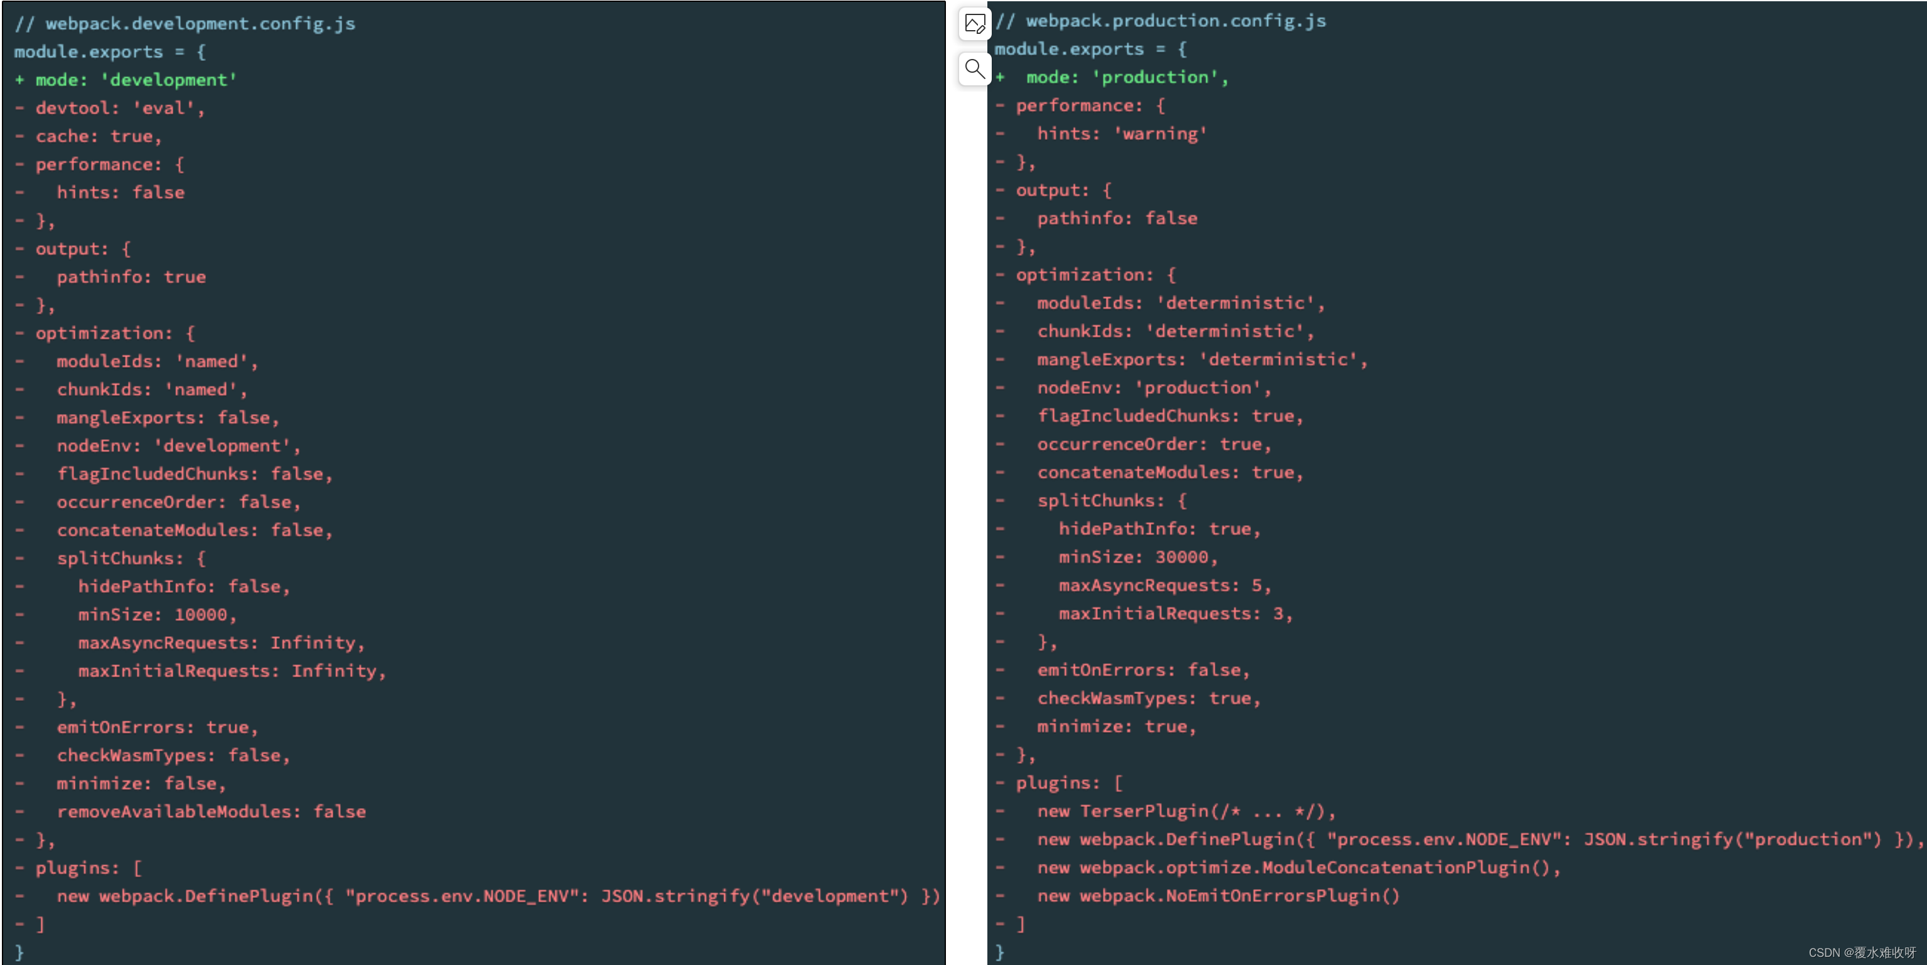The width and height of the screenshot is (1927, 965).
Task: Click the image edit icon between code panels
Action: pos(975,24)
